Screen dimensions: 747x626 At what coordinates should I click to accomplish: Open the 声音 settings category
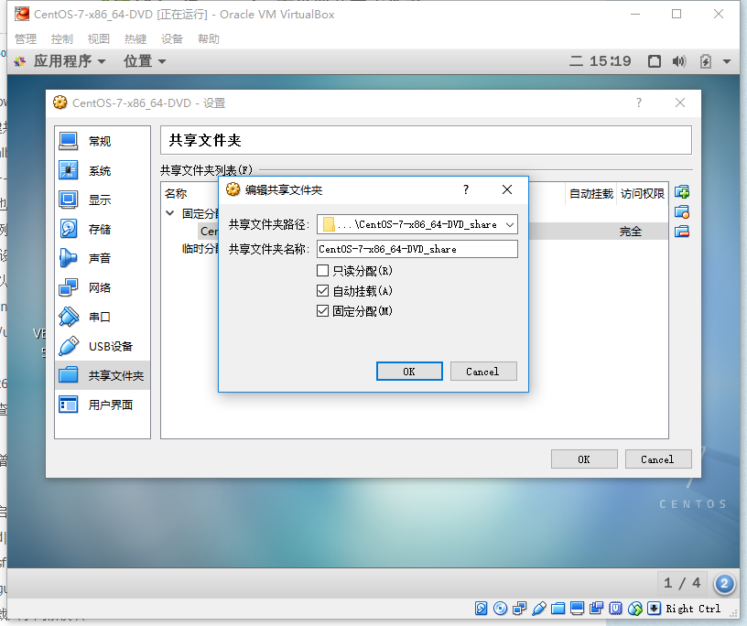click(x=102, y=258)
